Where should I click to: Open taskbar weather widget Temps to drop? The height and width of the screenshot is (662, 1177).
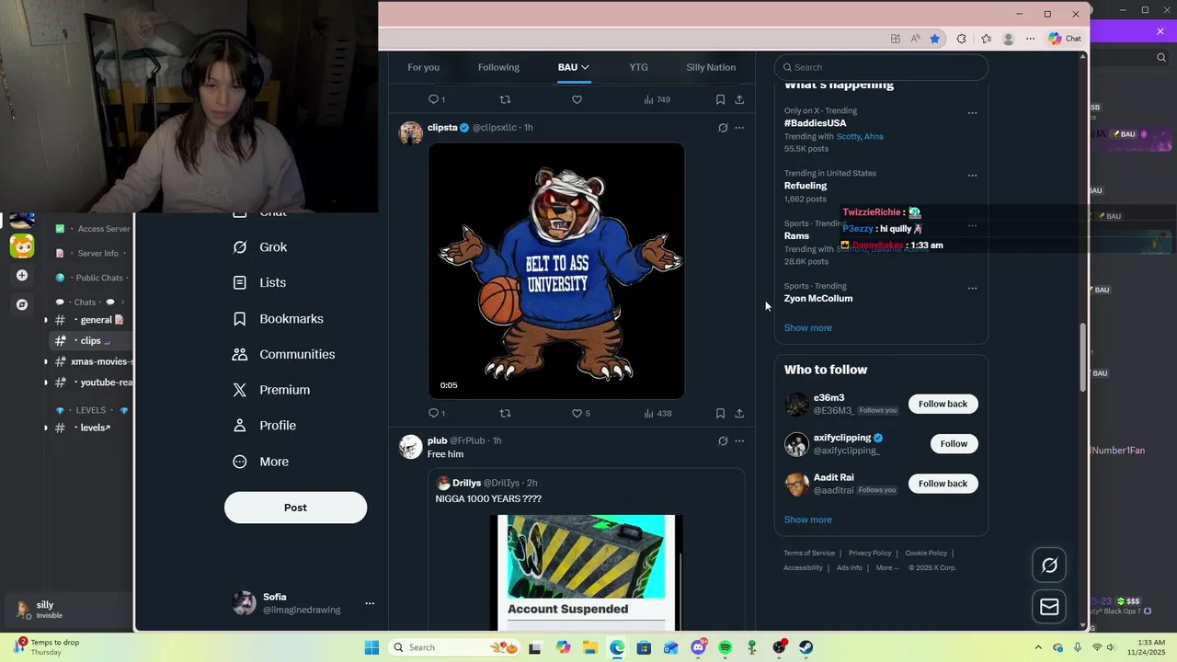pos(46,647)
